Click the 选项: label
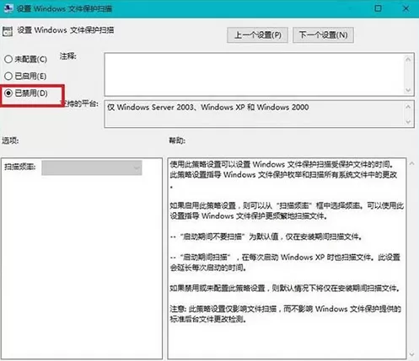Image resolution: width=419 pixels, height=361 pixels. coord(10,141)
